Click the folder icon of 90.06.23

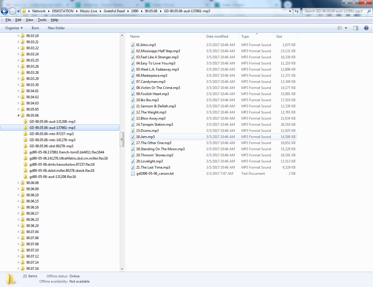coord(22,220)
